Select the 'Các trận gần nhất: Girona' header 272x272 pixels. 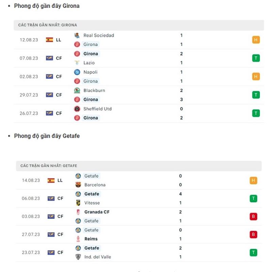coord(48,25)
